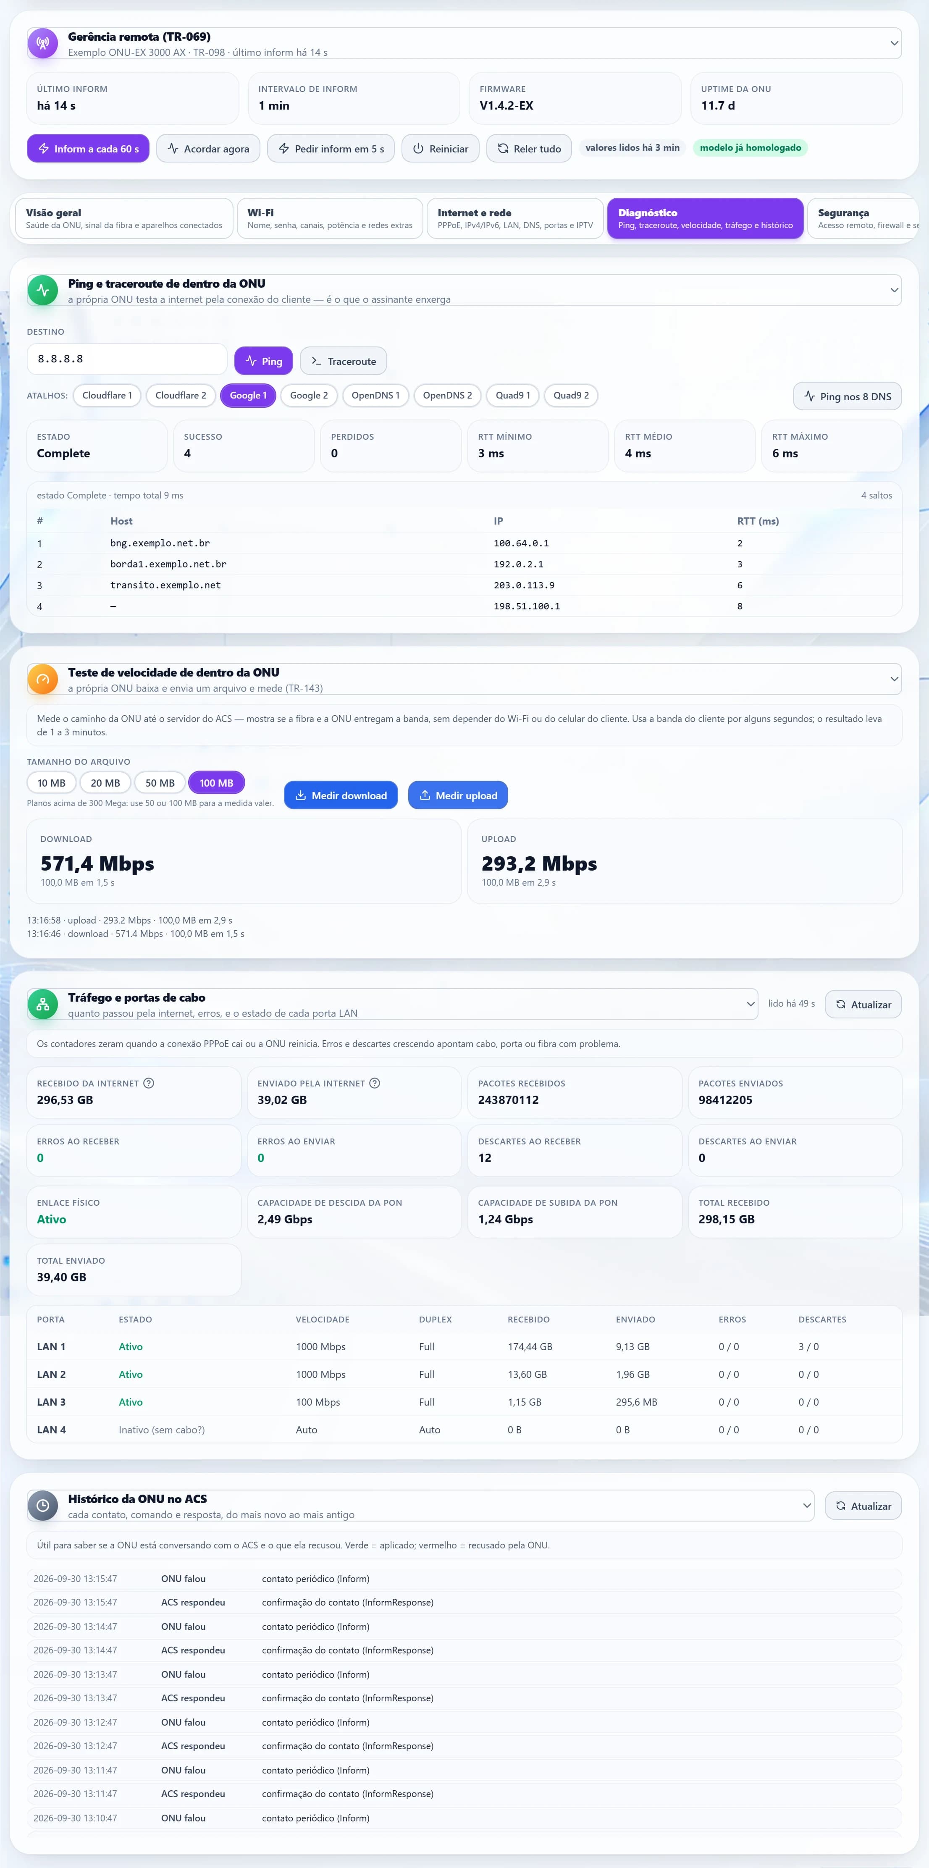
Task: Choose the Google 1 shortcut chip
Action: tap(248, 395)
